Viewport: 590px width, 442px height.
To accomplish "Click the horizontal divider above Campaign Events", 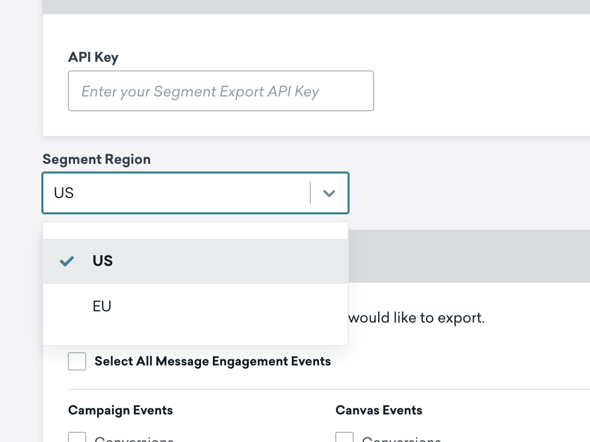I will pyautogui.click(x=327, y=389).
